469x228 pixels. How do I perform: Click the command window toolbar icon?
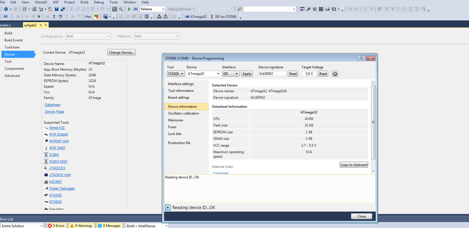click(334, 9)
